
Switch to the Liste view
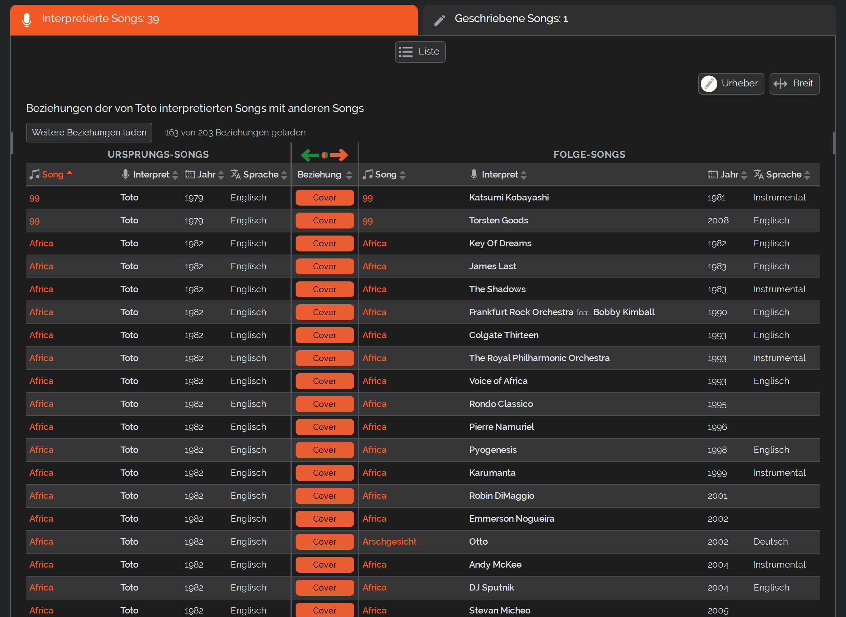tap(420, 52)
